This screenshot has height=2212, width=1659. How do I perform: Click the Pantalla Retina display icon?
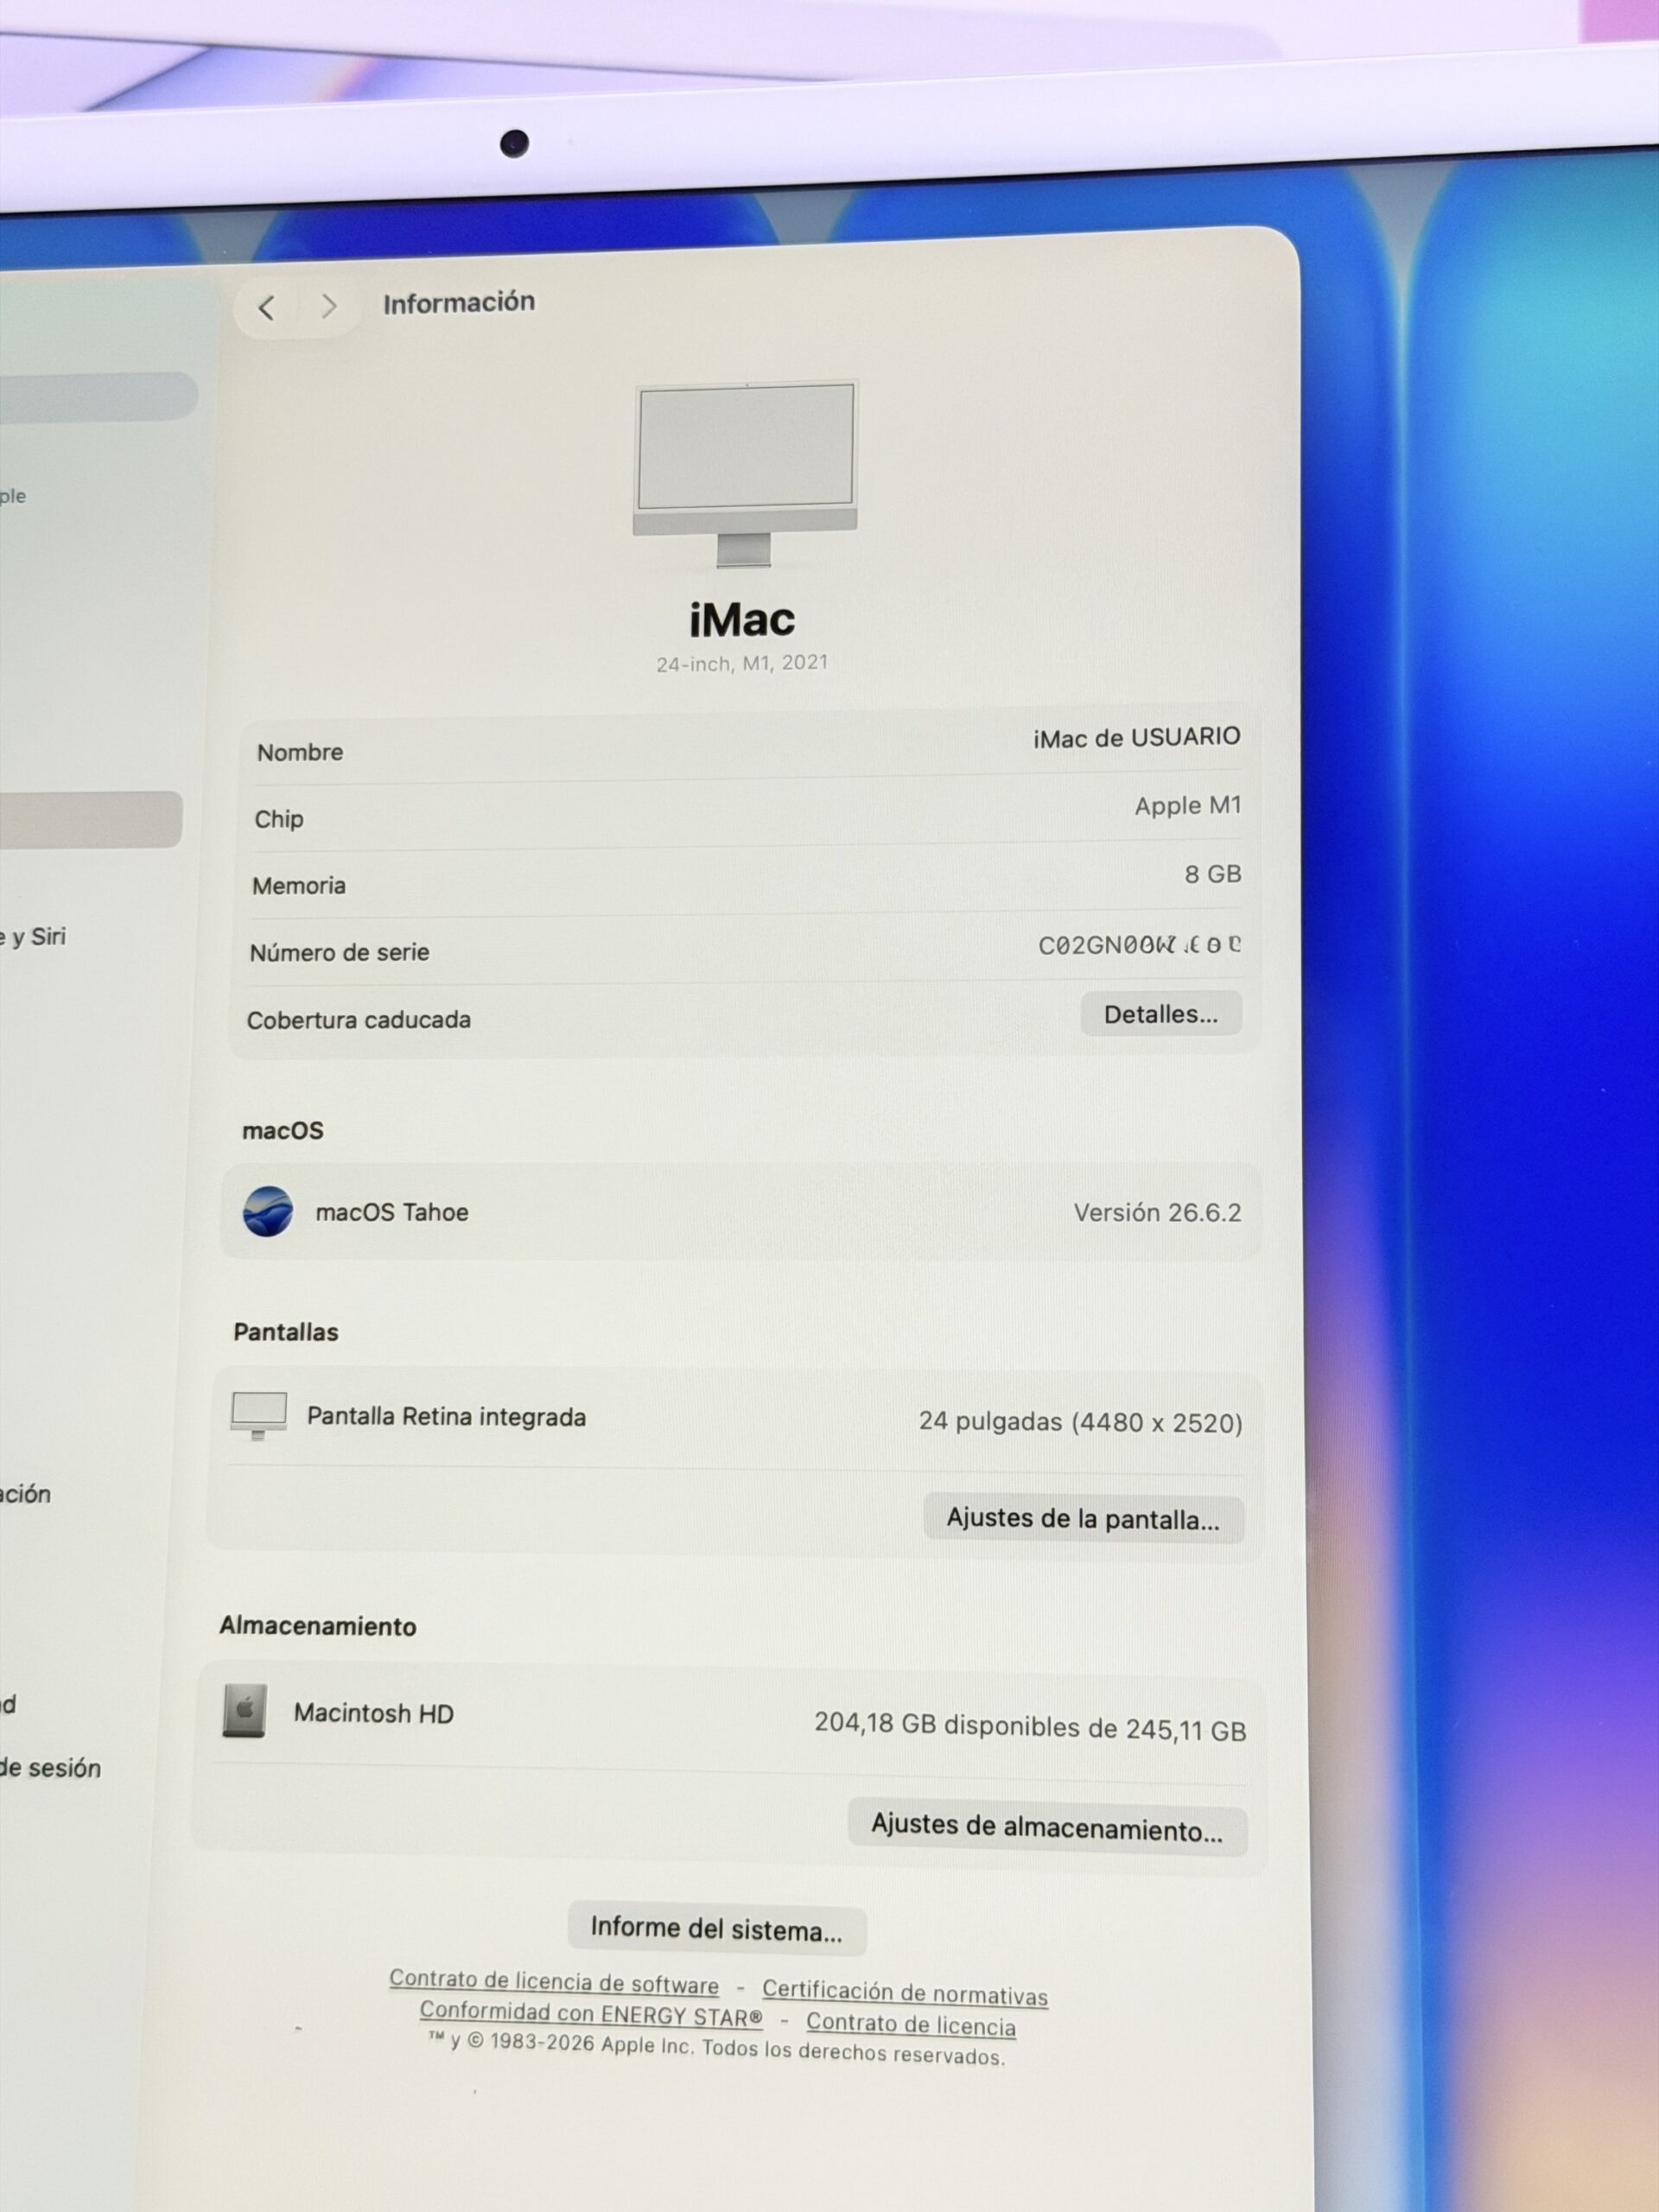pos(259,1415)
